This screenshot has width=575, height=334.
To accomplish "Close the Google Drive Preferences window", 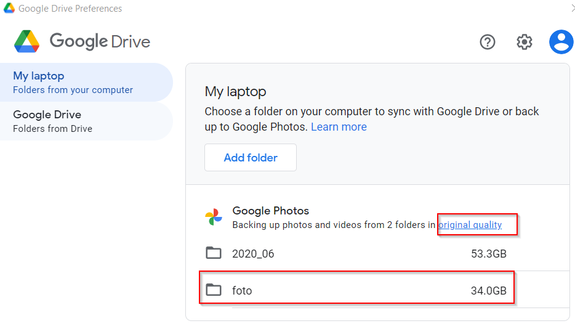I will pyautogui.click(x=573, y=8).
